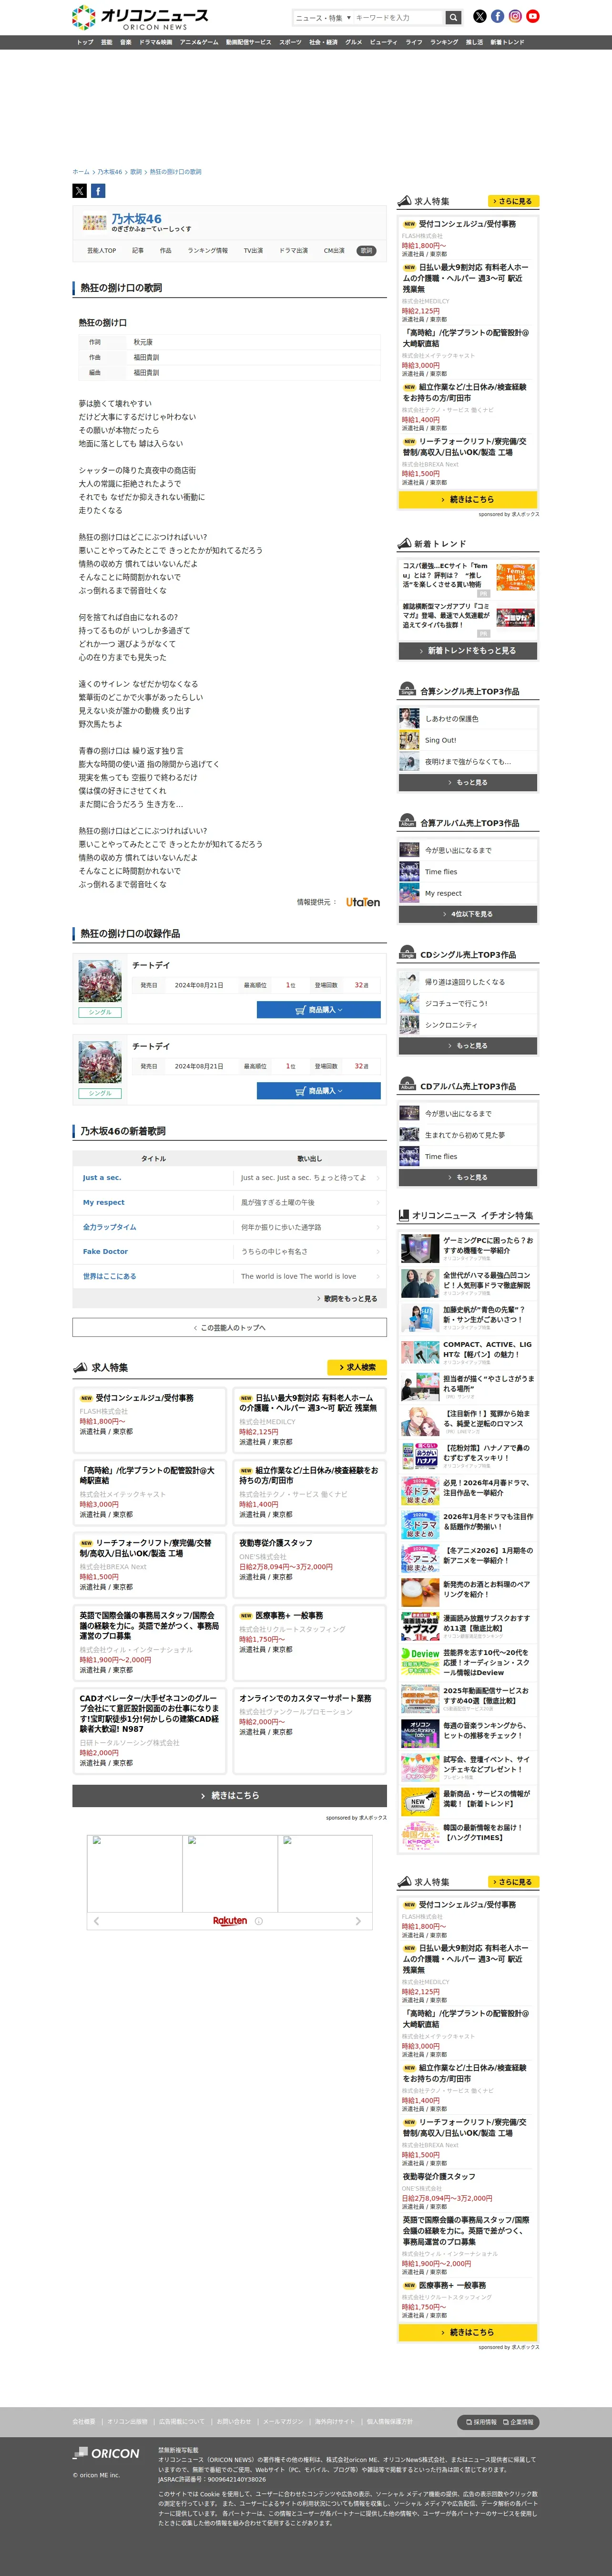The width and height of the screenshot is (612, 2576).
Task: Open the 音楽 navigation menu item
Action: tap(125, 42)
